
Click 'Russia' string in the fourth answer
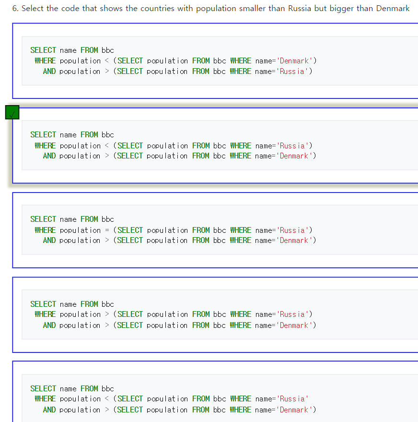pyautogui.click(x=292, y=314)
